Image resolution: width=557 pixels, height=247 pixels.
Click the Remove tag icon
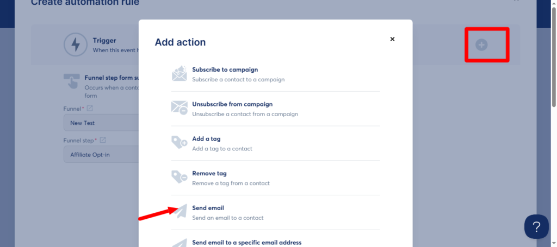[180, 177]
